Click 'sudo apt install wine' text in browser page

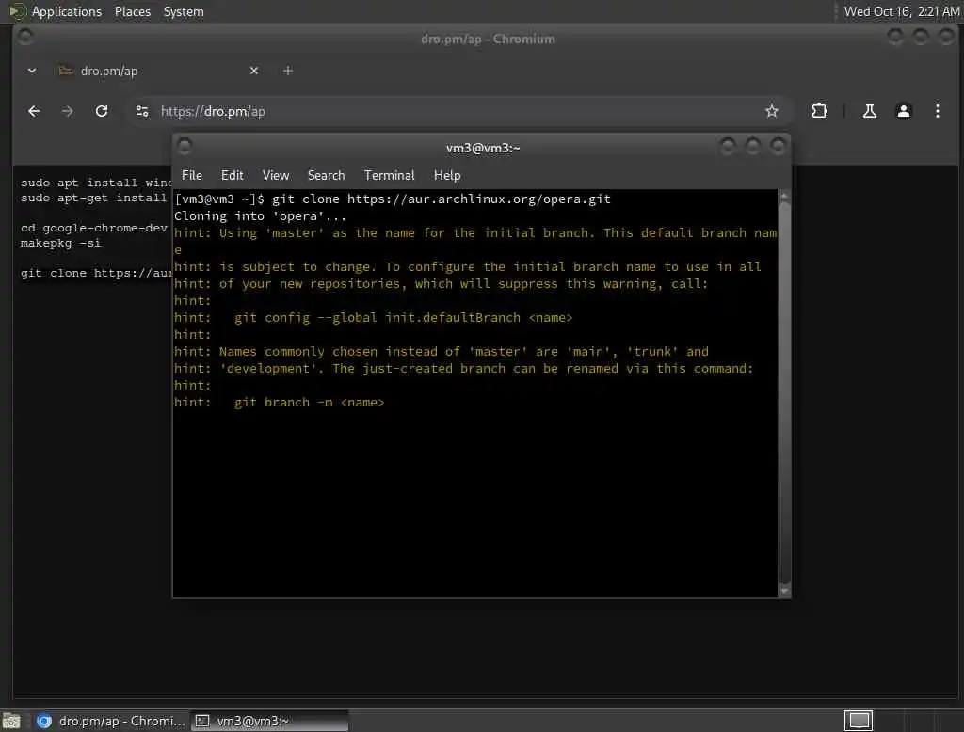click(96, 183)
